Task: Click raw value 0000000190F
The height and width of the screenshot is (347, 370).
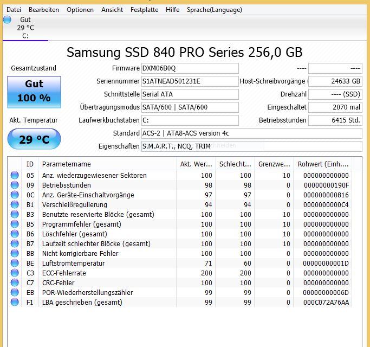Action: [326, 185]
